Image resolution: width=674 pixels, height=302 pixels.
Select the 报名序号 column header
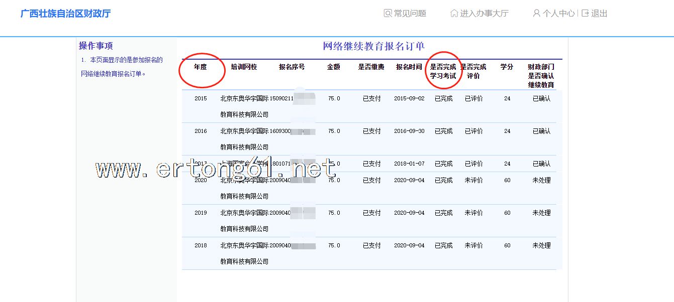pos(292,67)
